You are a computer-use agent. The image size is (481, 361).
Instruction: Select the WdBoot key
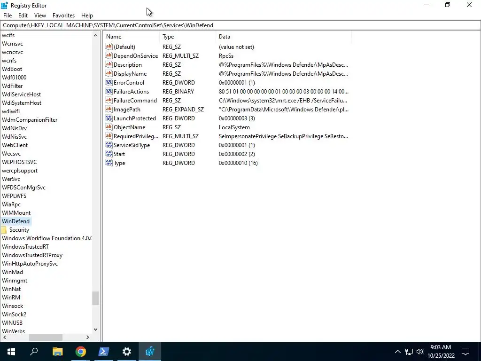pyautogui.click(x=12, y=69)
